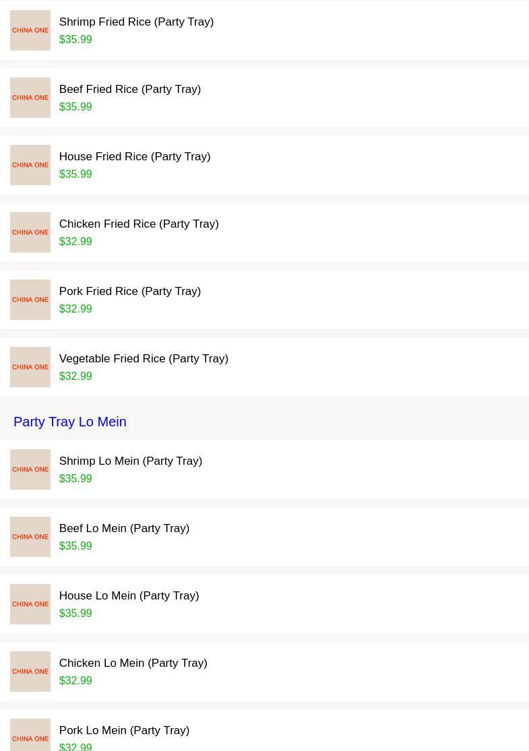529x751 pixels.
Task: Select Pork Fried Rice (Party Tray)
Action: click(x=129, y=292)
